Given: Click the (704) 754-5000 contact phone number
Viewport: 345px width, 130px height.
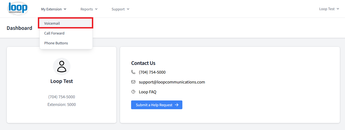Looking at the screenshot, I should (x=152, y=72).
